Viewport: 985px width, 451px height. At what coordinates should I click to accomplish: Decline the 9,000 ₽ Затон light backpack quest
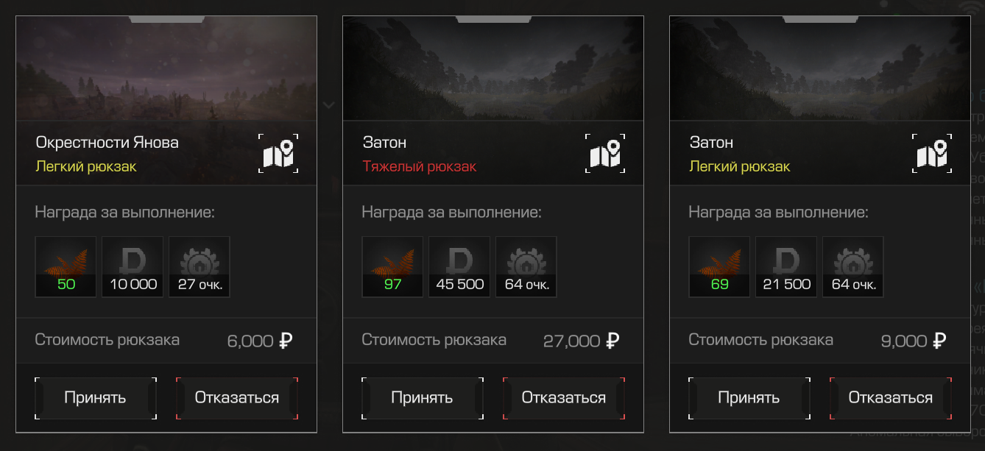(891, 398)
